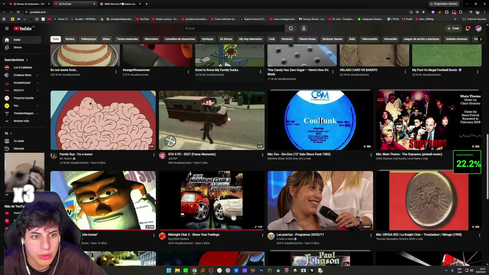Expand Mostrar más in subscriptions
Viewport: 489px width, 275px height.
point(21,121)
